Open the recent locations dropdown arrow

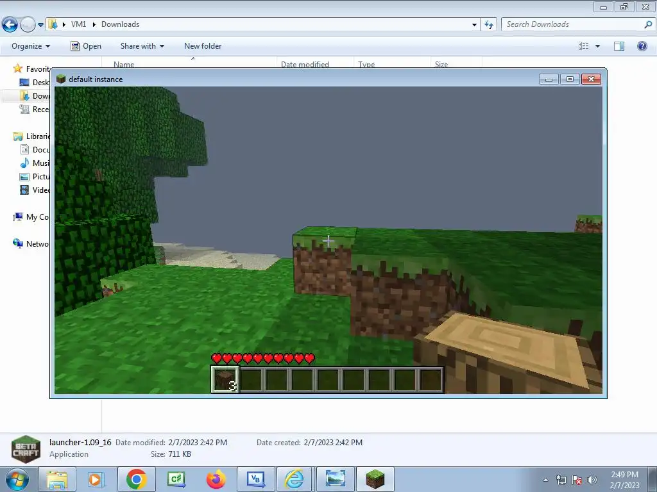(x=40, y=25)
